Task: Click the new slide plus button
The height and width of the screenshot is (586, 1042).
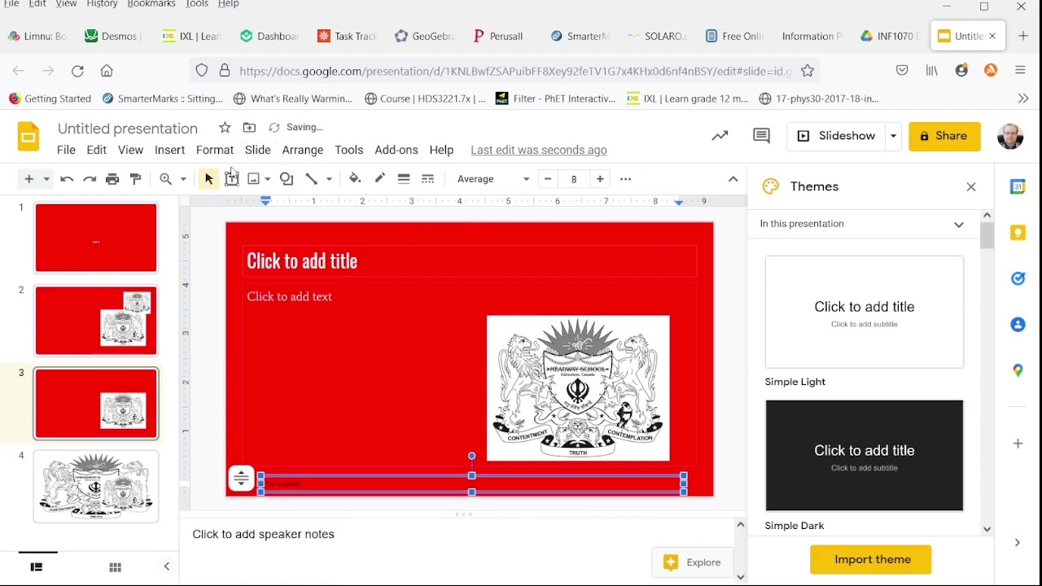Action: [x=29, y=179]
